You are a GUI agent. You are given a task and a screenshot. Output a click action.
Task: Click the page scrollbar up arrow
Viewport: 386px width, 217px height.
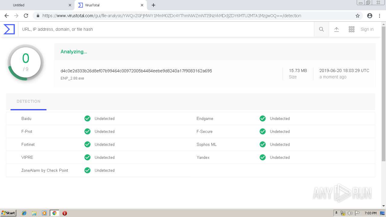[x=384, y=24]
